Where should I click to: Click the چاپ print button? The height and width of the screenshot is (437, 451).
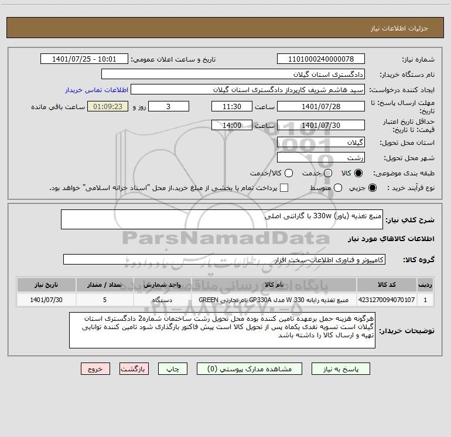[173, 369]
